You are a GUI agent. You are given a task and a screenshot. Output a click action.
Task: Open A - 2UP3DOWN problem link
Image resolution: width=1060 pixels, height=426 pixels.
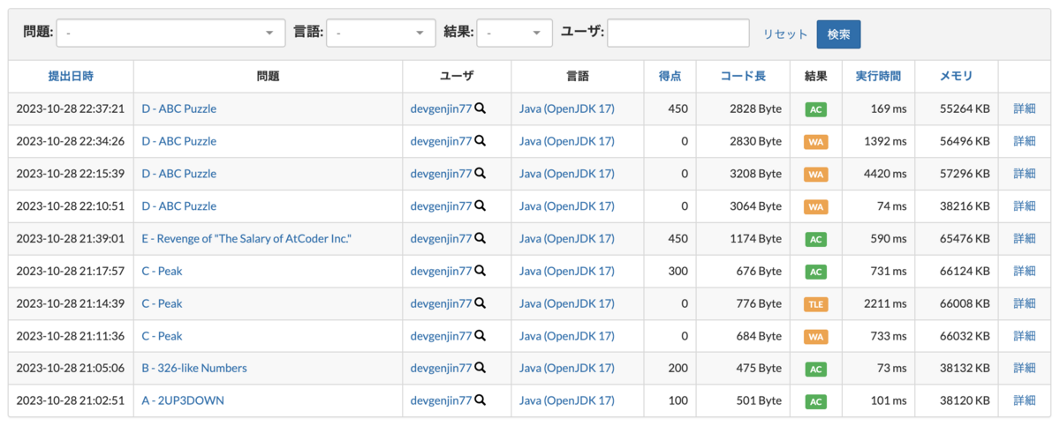point(183,400)
